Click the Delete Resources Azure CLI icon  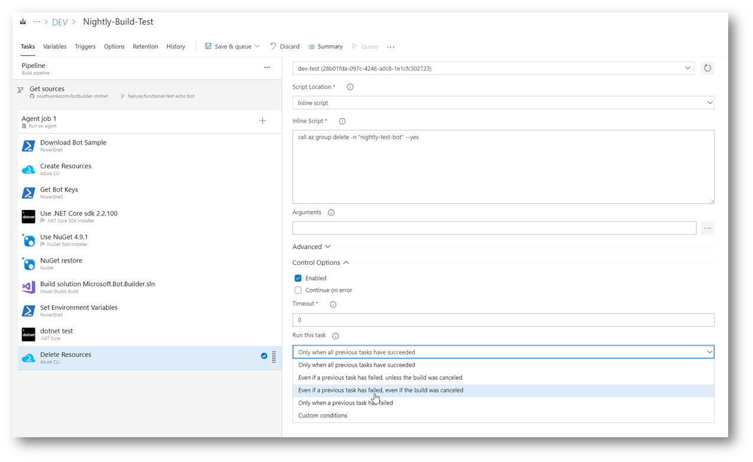pos(28,358)
